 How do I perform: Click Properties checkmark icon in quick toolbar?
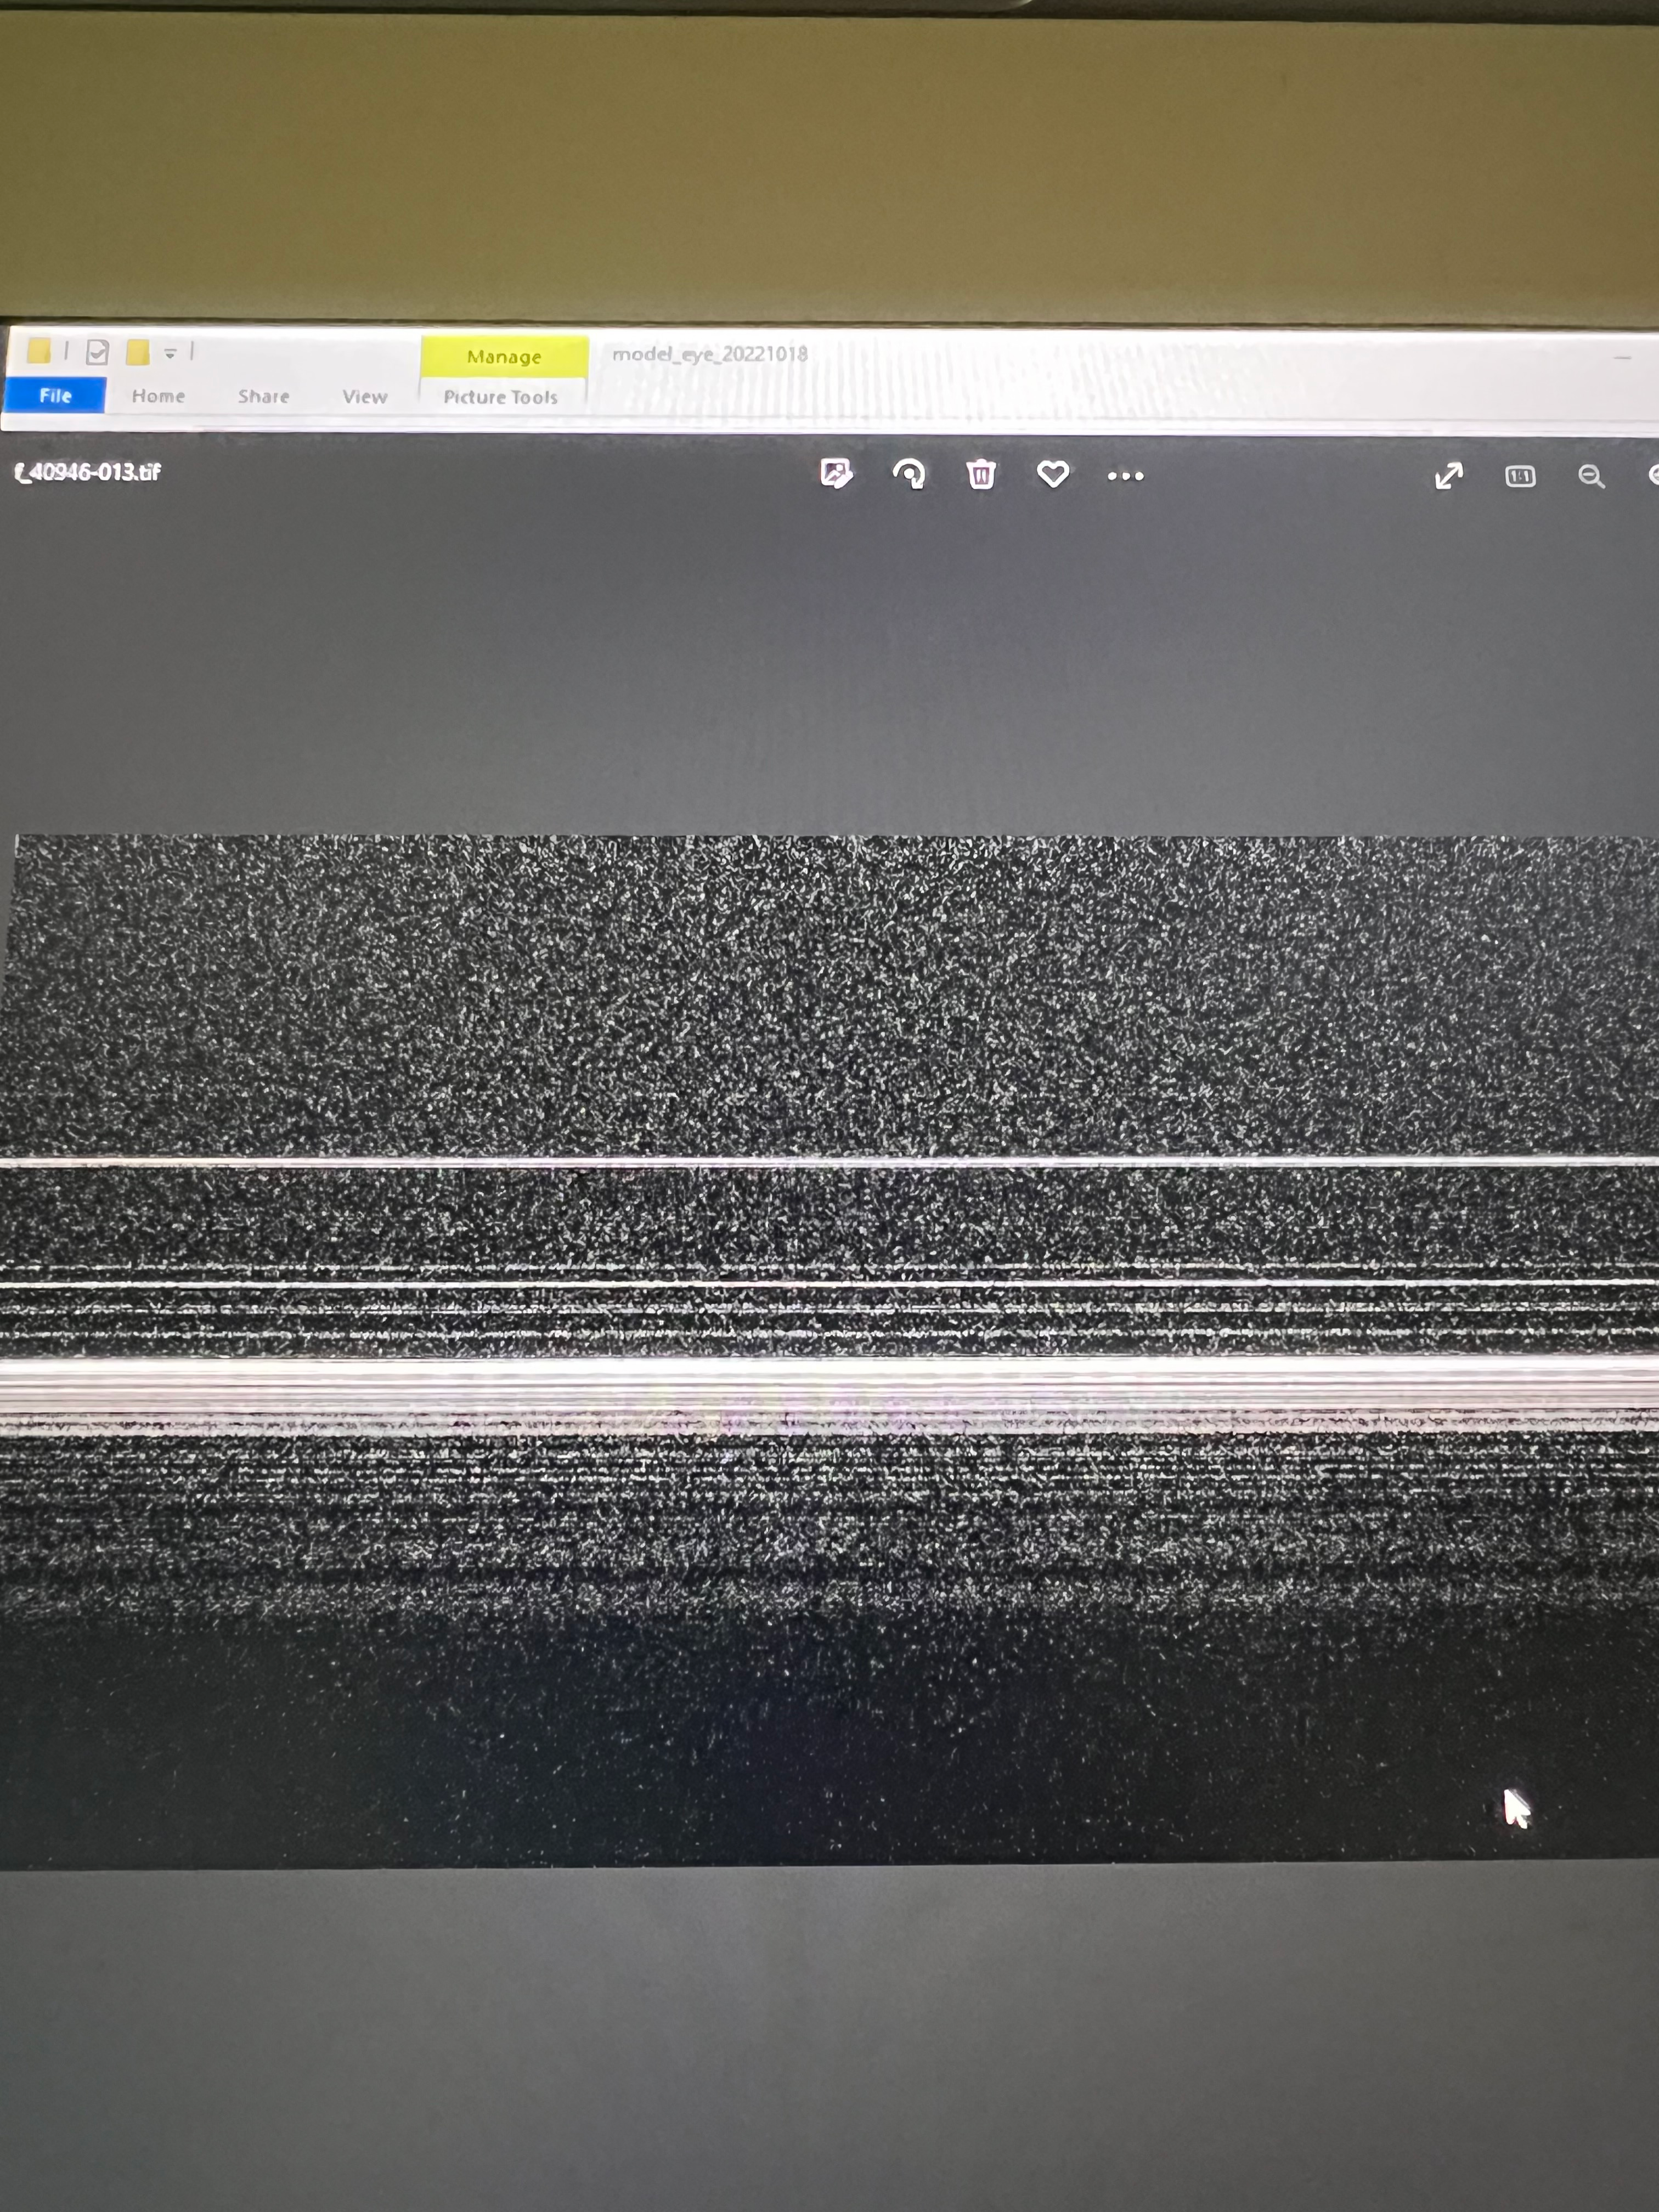pyautogui.click(x=97, y=352)
